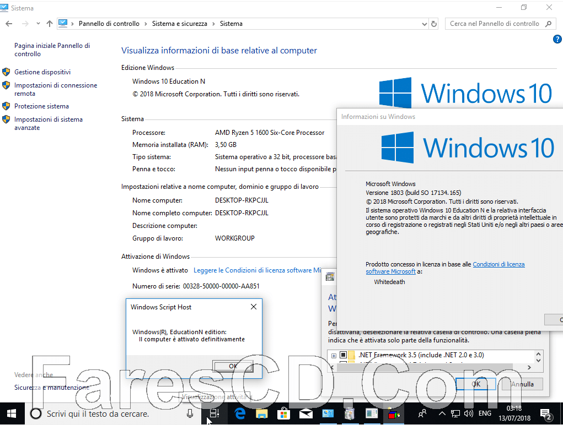The image size is (563, 425).
Task: Click Annulla in Windows features dialog
Action: [522, 384]
